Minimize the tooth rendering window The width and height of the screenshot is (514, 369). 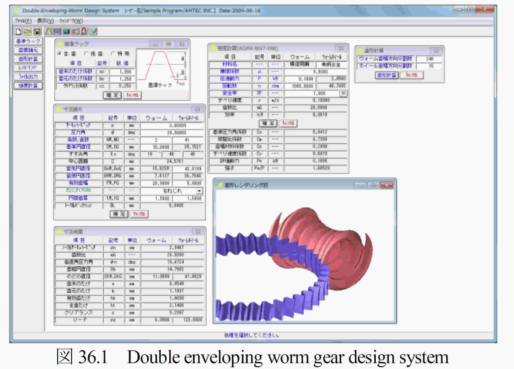pyautogui.click(x=361, y=185)
